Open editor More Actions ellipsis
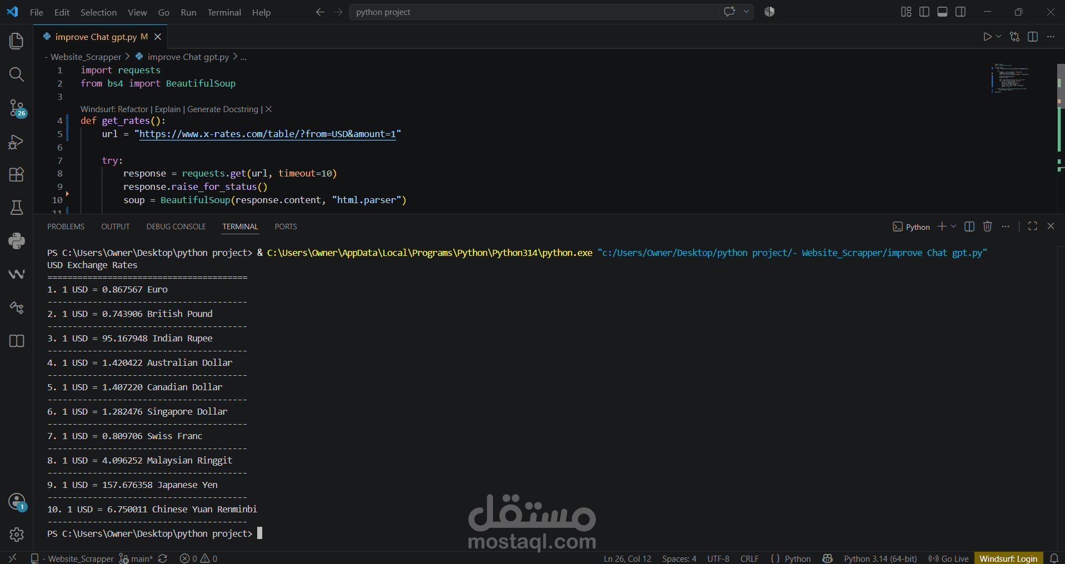This screenshot has height=564, width=1065. pos(1051,37)
